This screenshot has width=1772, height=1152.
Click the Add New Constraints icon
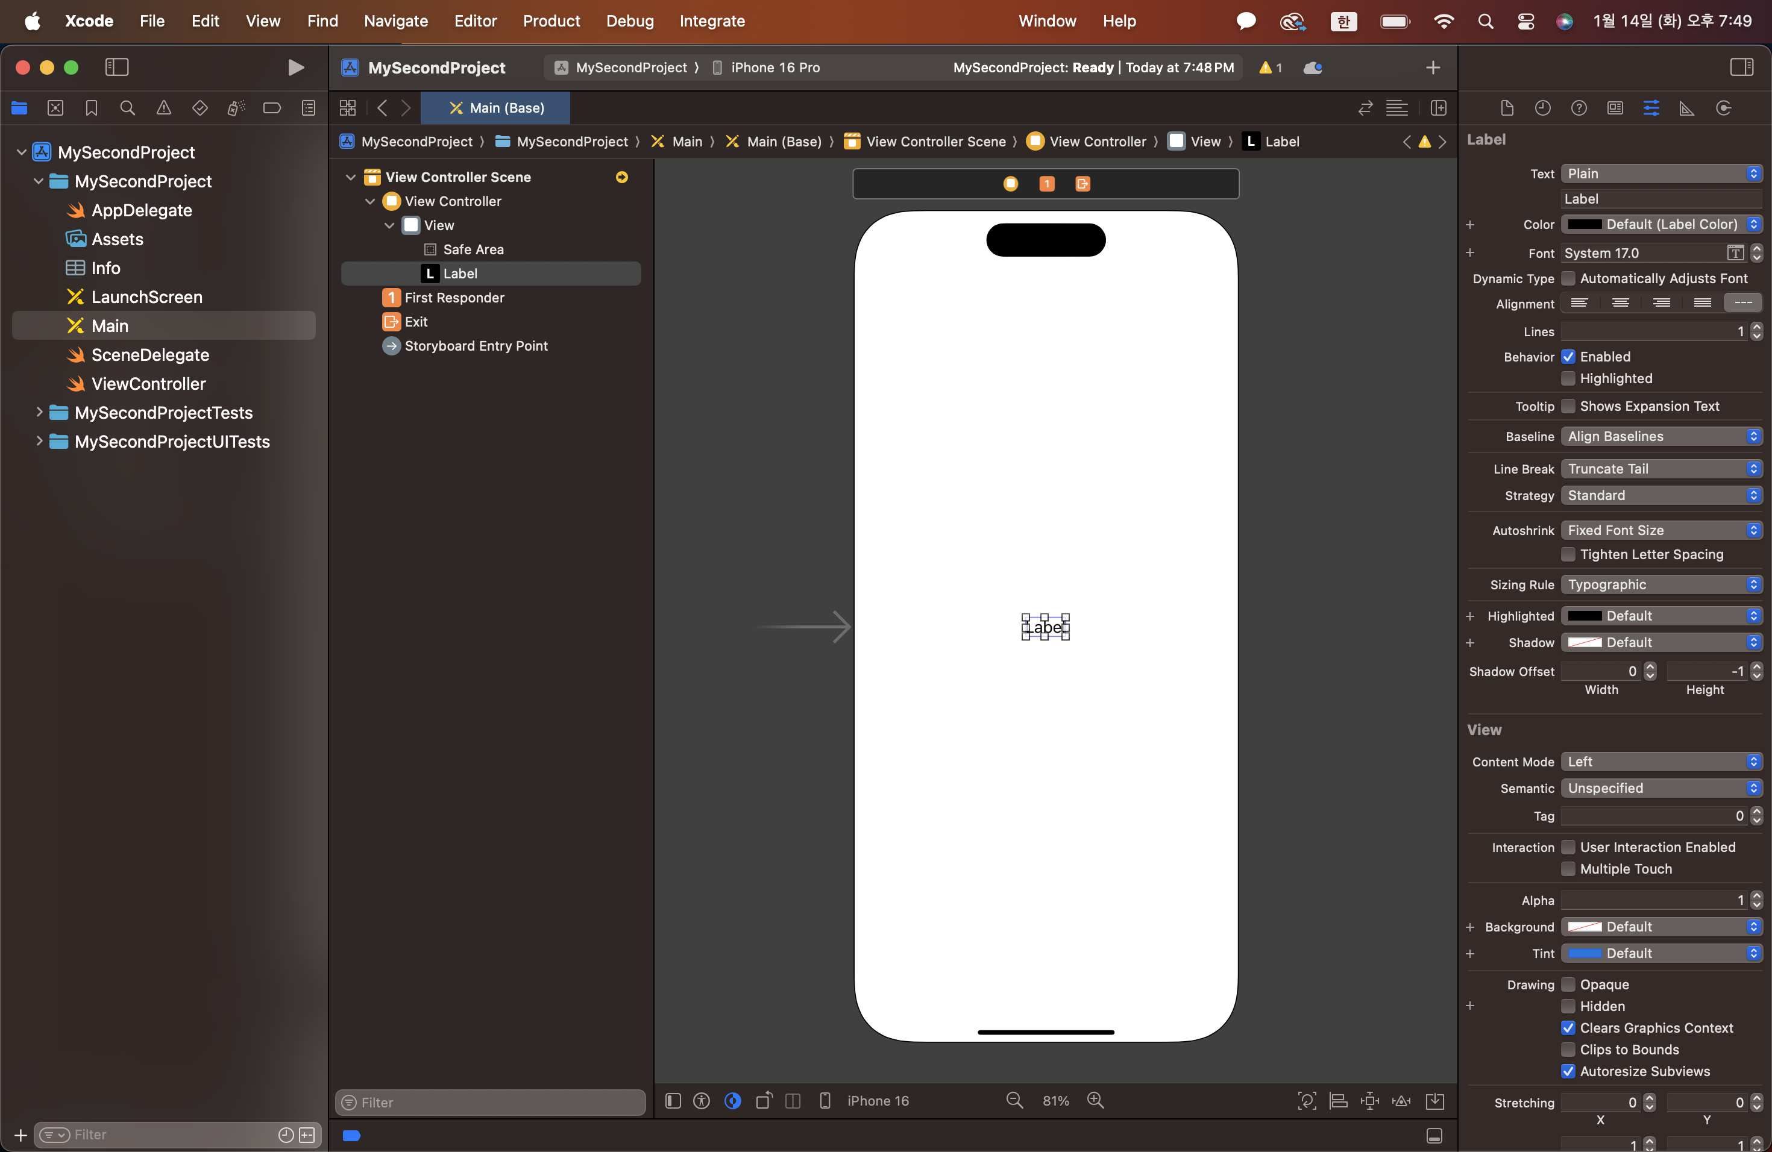click(x=1370, y=1101)
